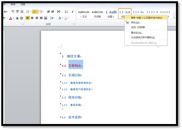This screenshot has width=182, height=130.
Task: Click the decrease indent icon
Action: click(x=48, y=12)
